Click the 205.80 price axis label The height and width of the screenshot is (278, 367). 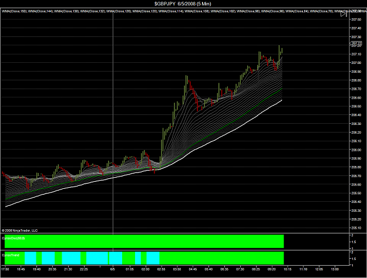click(356, 167)
